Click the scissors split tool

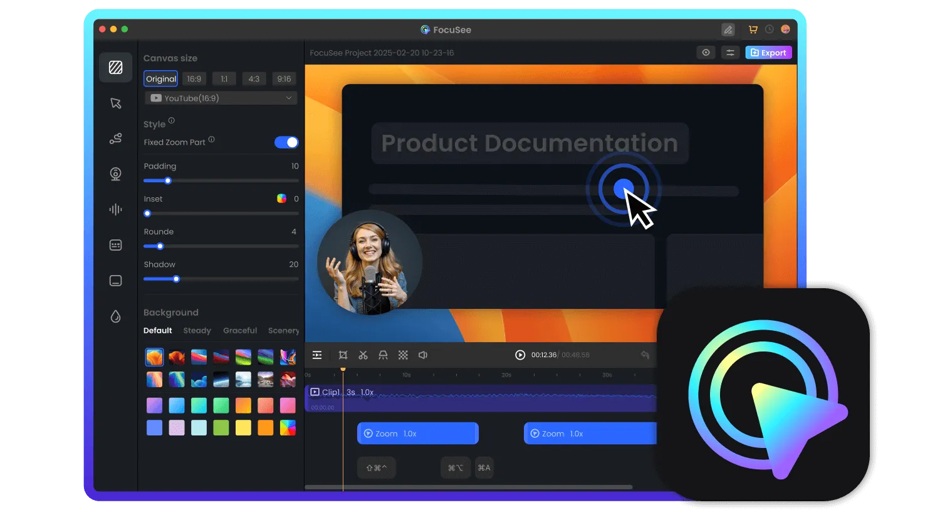tap(363, 355)
